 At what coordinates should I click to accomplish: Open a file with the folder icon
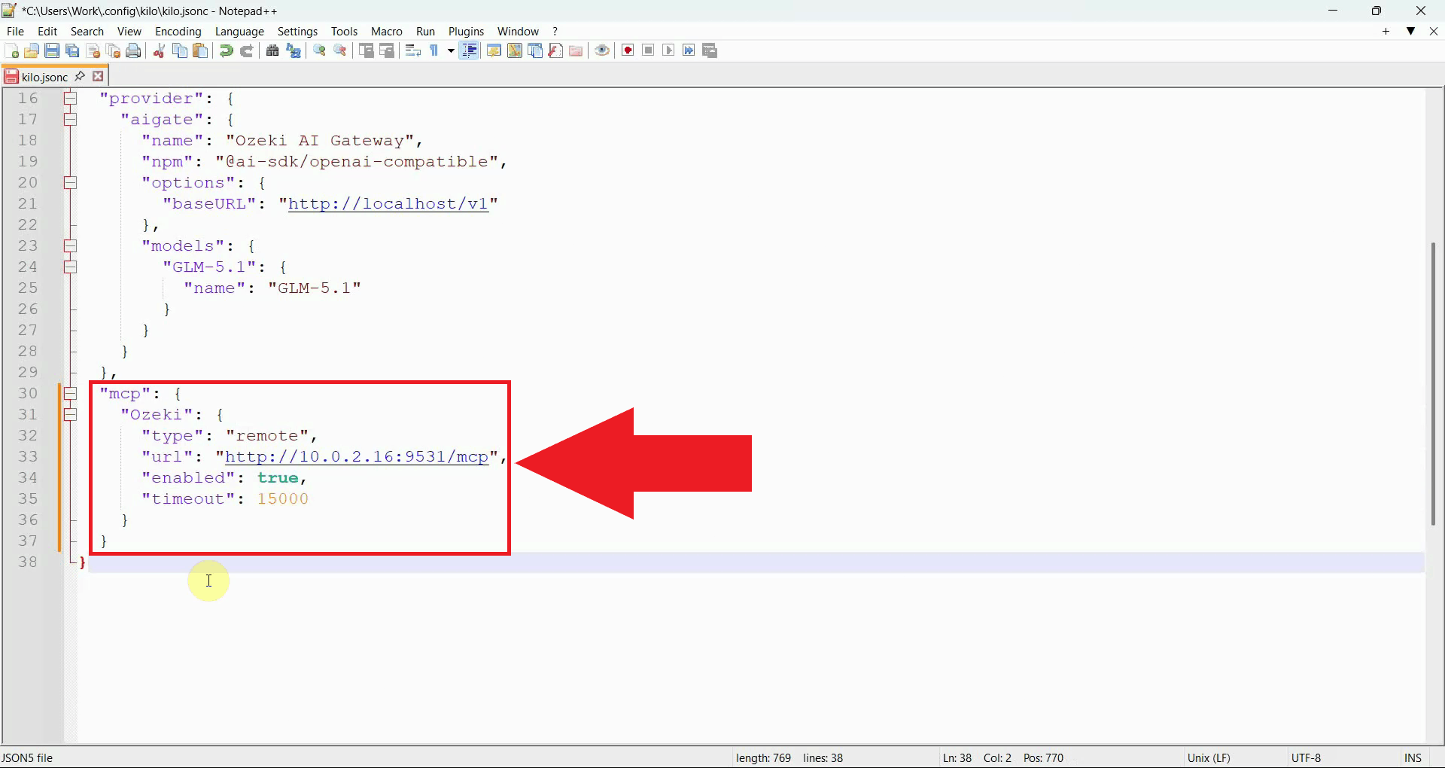32,50
